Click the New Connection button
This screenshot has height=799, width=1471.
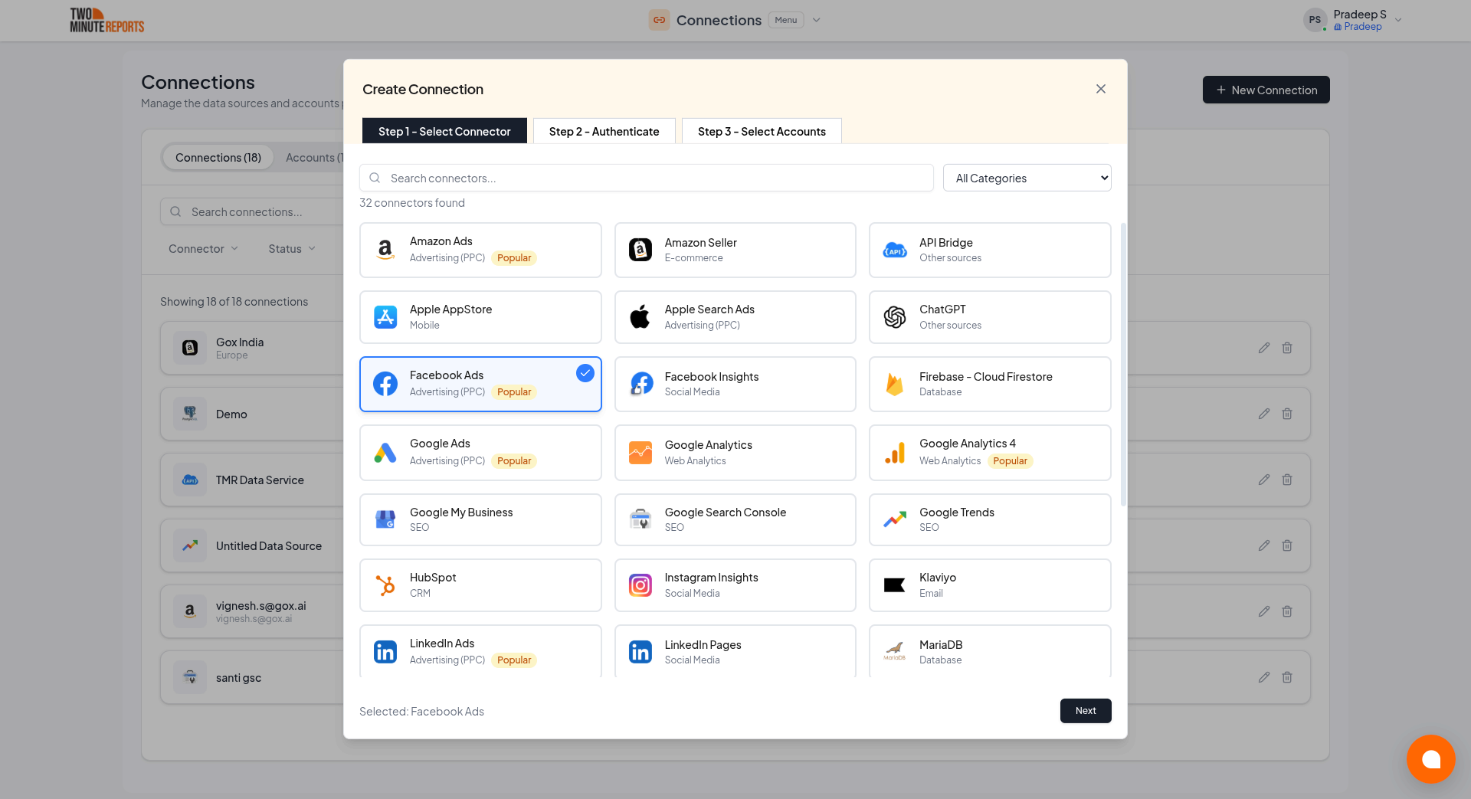[x=1266, y=90]
